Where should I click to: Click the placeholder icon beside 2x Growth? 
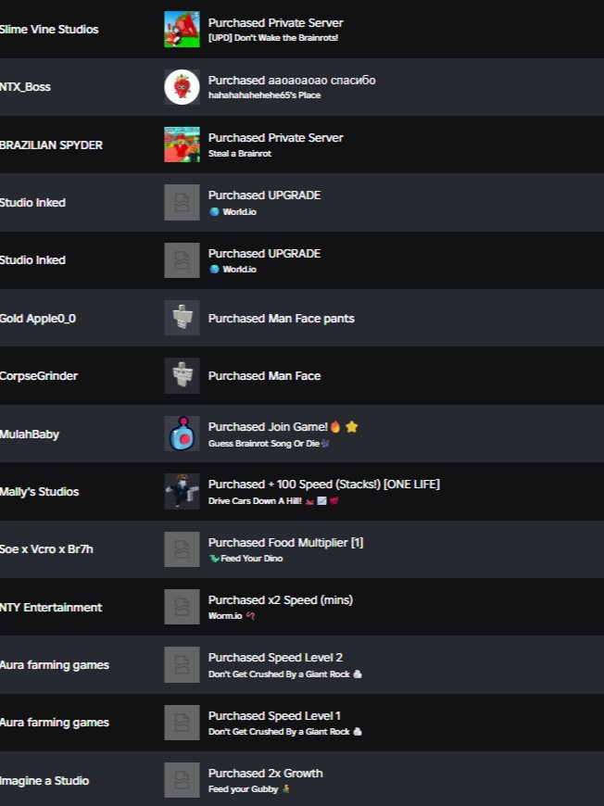[182, 780]
